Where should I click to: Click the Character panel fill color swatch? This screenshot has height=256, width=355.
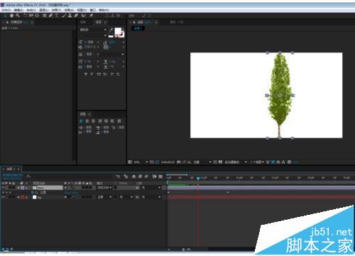click(118, 31)
